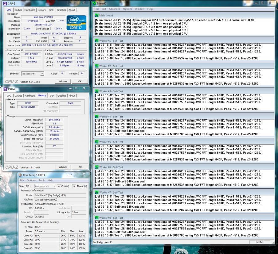
Task: Open the Options menu in Core Temp
Action: 31,180
